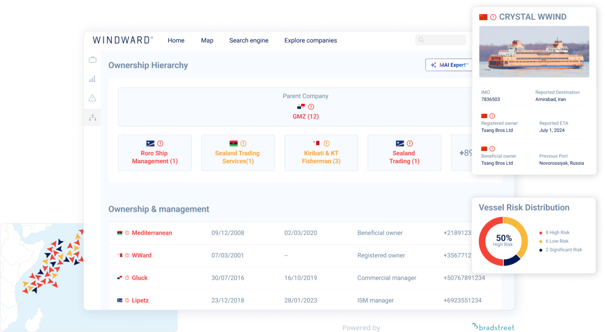The image size is (605, 332).
Task: Click the WINDWARD logo
Action: click(122, 40)
